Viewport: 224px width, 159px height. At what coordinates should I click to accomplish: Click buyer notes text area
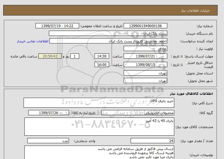click(x=99, y=153)
